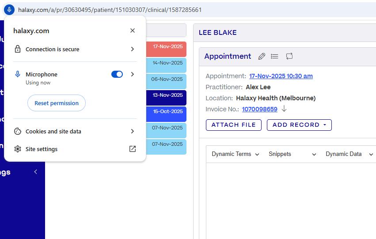Click the ATTACH FILE button
The width and height of the screenshot is (376, 239).
click(x=234, y=125)
